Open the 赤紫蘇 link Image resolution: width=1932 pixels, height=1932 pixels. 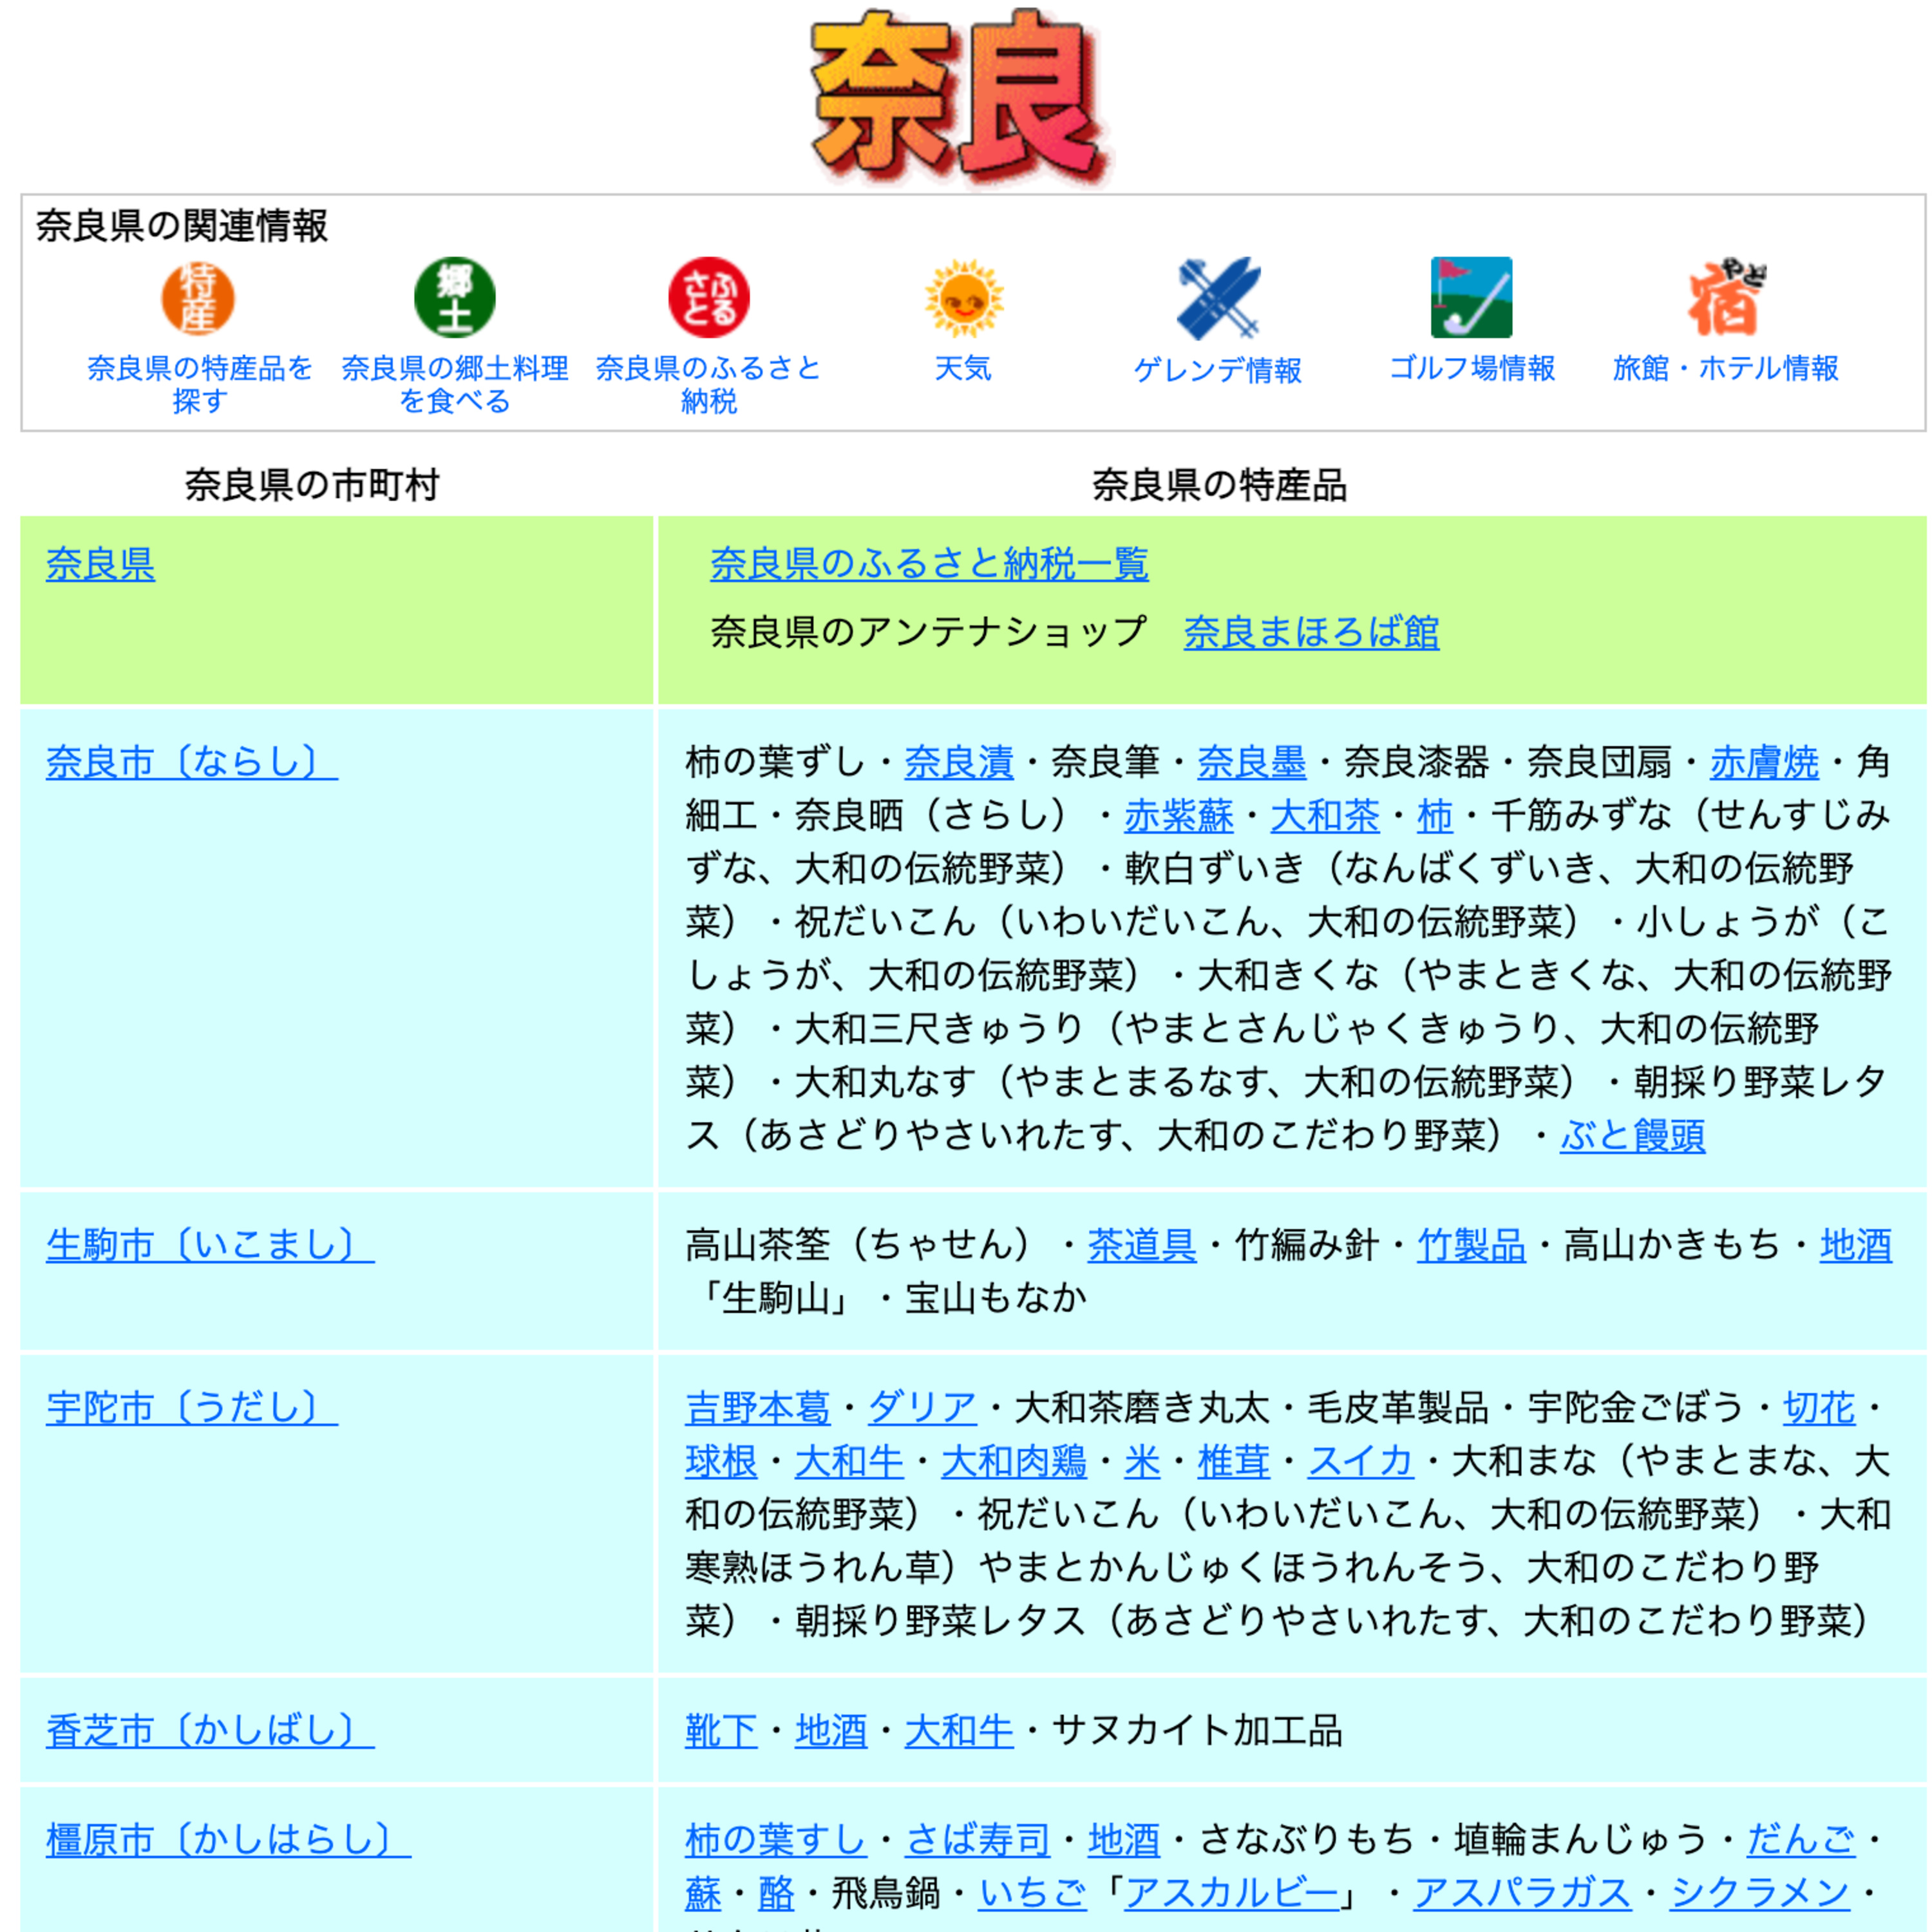pos(1179,816)
